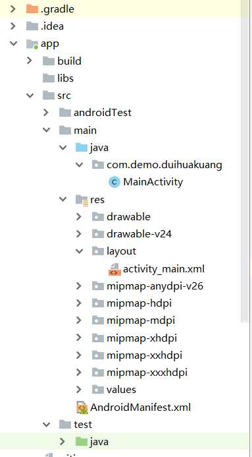This screenshot has height=457, width=252.
Task: Click the blue java source folder icon
Action: click(82, 148)
